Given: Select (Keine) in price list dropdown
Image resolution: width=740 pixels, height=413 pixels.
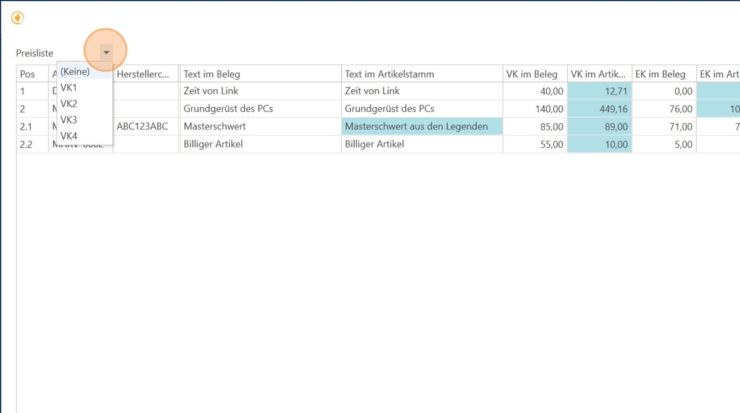Looking at the screenshot, I should 75,72.
